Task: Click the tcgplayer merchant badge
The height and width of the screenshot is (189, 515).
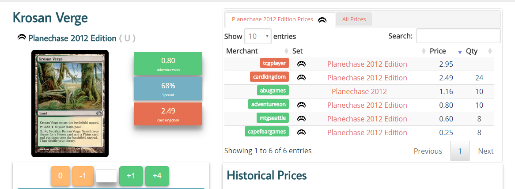Action: pos(274,63)
